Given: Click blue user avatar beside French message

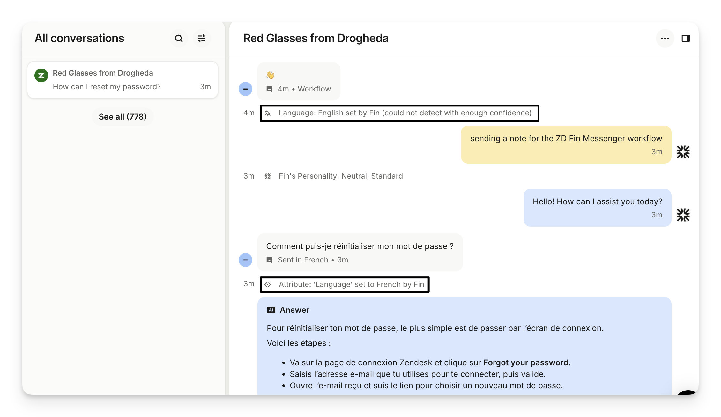Looking at the screenshot, I should point(245,260).
